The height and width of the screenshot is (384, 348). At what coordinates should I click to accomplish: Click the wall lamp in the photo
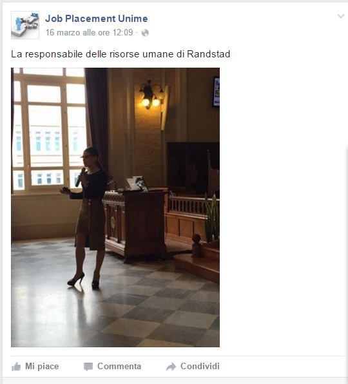150,95
